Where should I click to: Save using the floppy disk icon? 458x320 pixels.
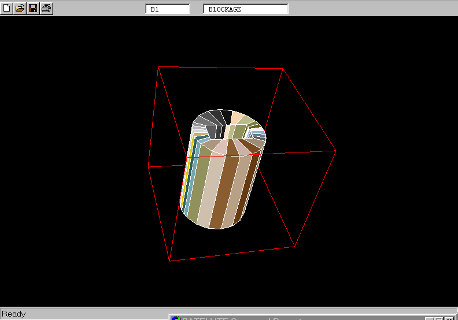pos(33,8)
